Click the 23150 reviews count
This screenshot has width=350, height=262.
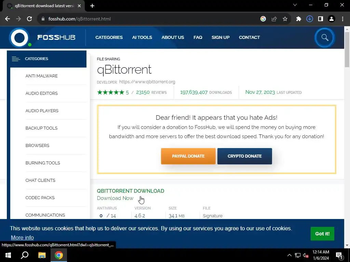143,92
